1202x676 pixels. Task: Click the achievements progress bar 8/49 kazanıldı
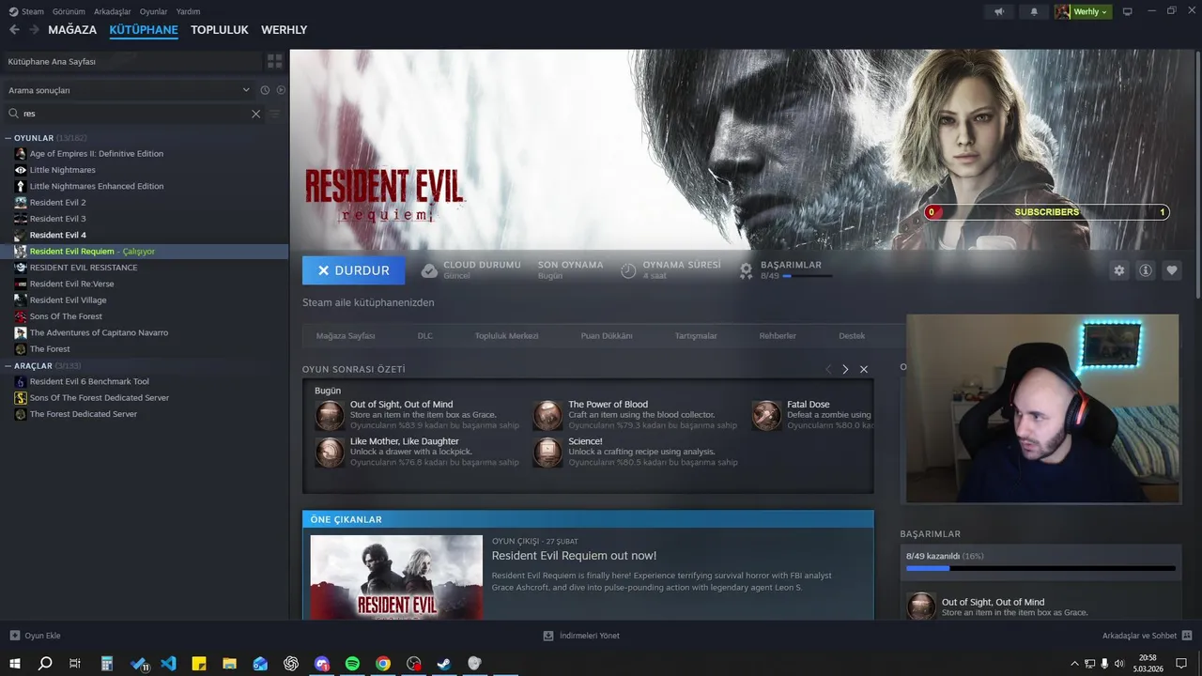pos(1040,568)
